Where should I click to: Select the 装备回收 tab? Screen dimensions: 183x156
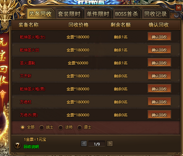point(40,14)
